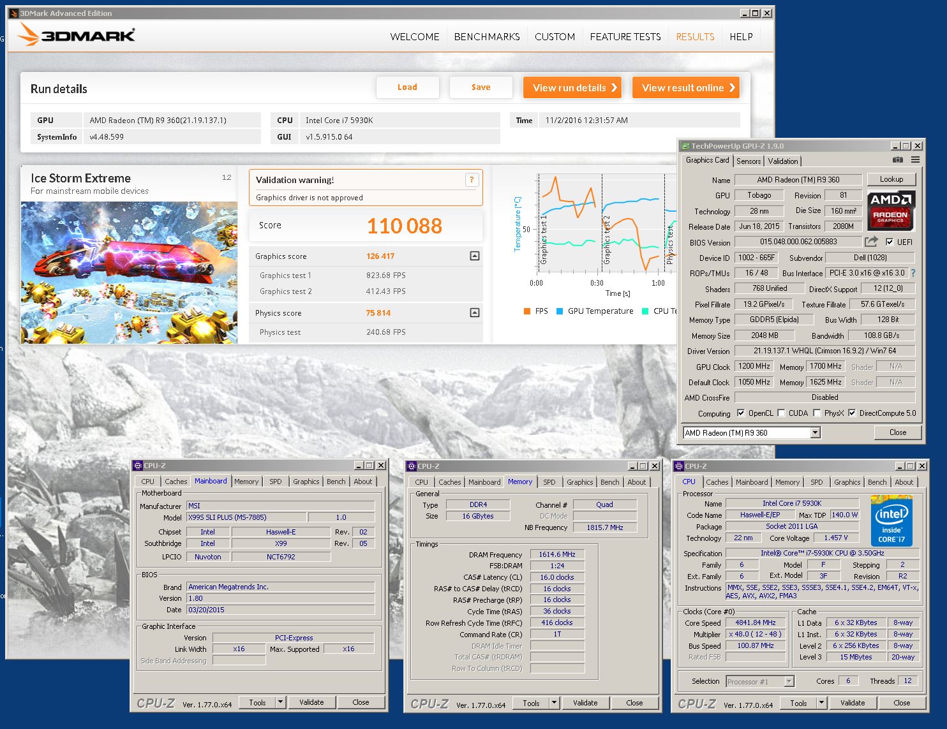Click Intel Core i7 logo in CPU-Z
This screenshot has width=947, height=729.
click(891, 520)
